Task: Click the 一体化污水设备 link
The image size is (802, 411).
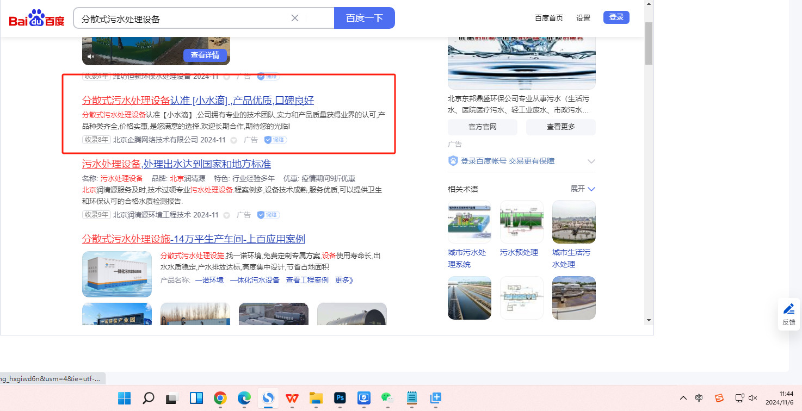Action: (x=255, y=280)
